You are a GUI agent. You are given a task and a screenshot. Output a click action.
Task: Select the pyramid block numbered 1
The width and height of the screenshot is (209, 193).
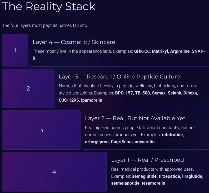15,50
